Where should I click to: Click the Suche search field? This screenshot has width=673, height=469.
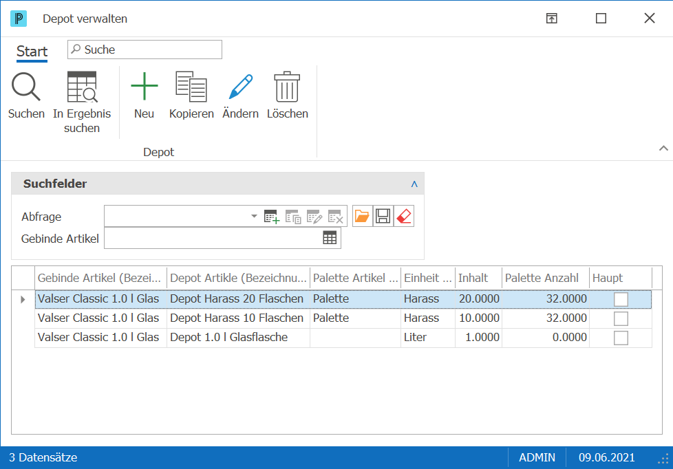click(x=145, y=50)
